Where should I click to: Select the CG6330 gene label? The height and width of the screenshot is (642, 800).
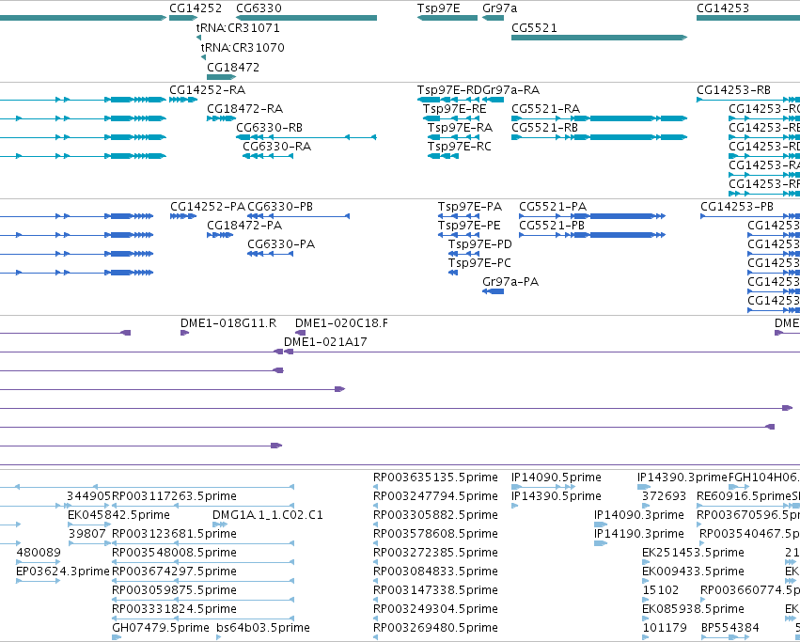259,8
